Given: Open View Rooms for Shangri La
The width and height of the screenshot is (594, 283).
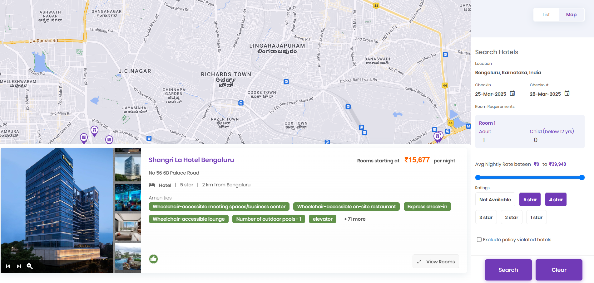Looking at the screenshot, I should [x=436, y=261].
